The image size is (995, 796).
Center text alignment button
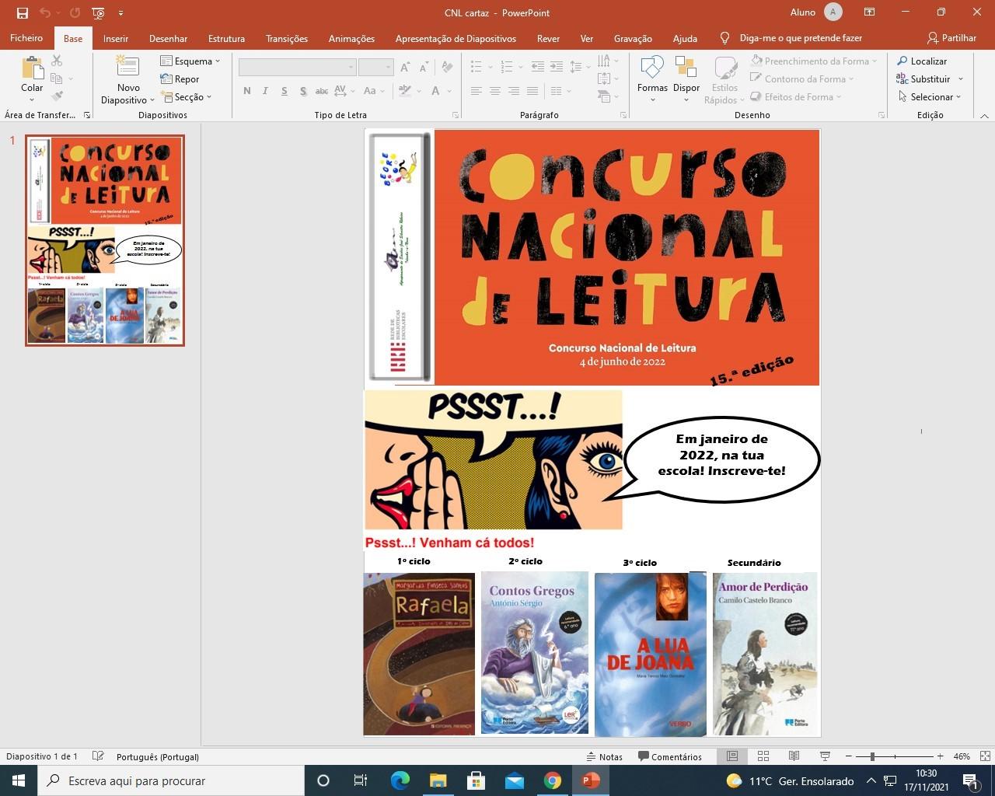coord(495,91)
